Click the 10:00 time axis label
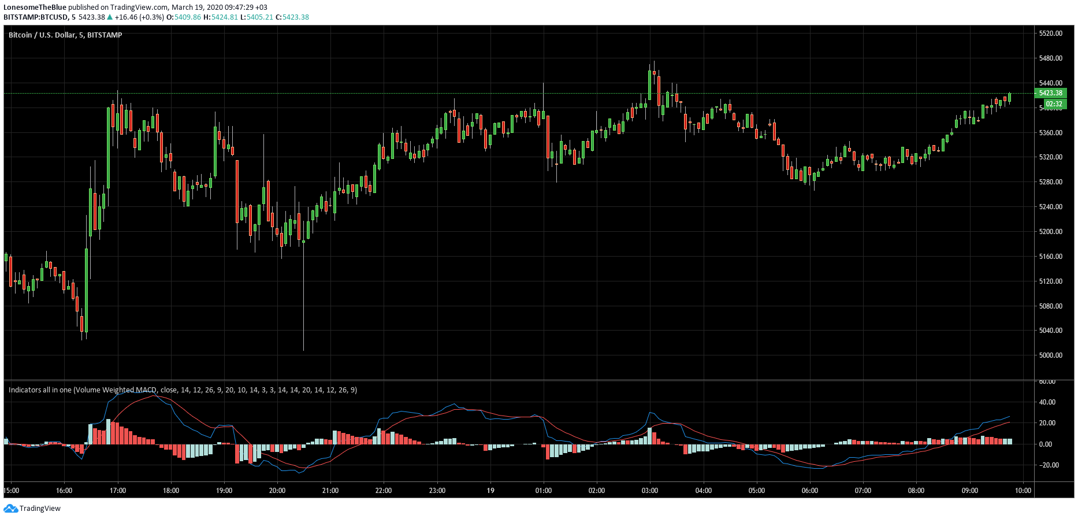Image resolution: width=1078 pixels, height=519 pixels. point(1023,491)
